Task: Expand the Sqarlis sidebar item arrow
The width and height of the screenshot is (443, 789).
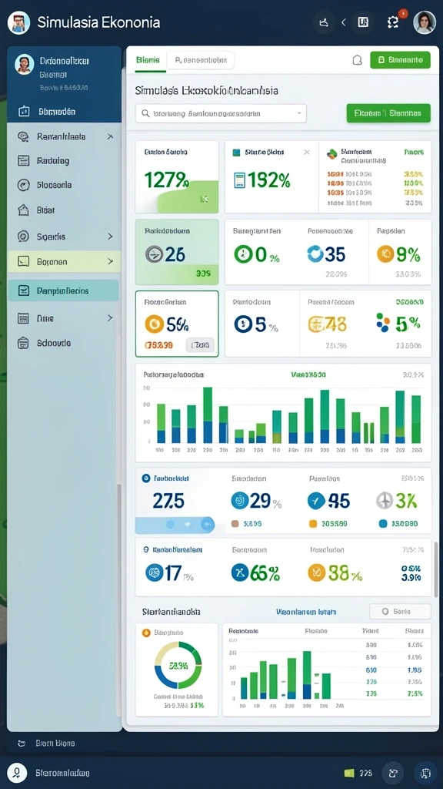Action: click(x=111, y=236)
